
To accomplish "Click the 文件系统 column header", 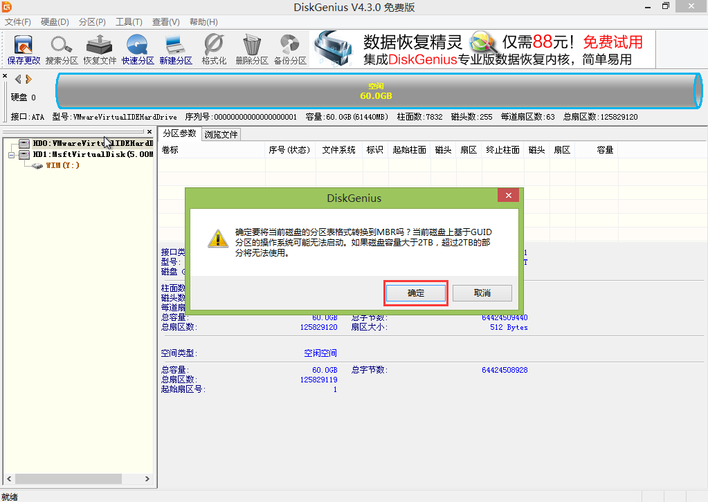I will pos(338,150).
